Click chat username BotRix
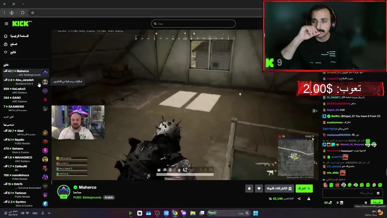 click(336, 116)
